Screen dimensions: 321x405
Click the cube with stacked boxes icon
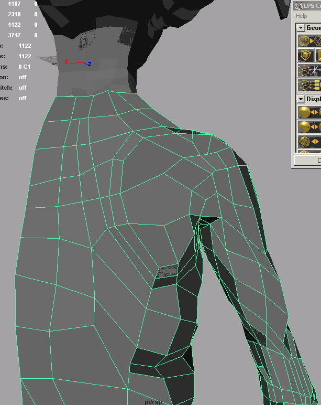(x=308, y=85)
